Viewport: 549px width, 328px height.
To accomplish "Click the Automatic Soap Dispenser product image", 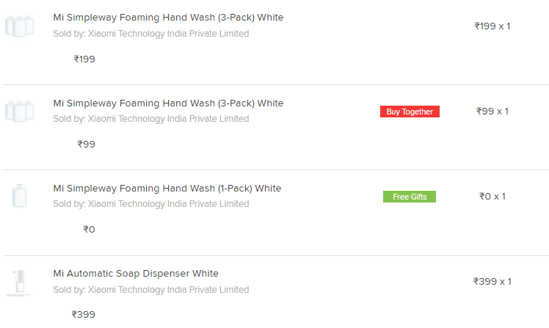I will pos(20,283).
